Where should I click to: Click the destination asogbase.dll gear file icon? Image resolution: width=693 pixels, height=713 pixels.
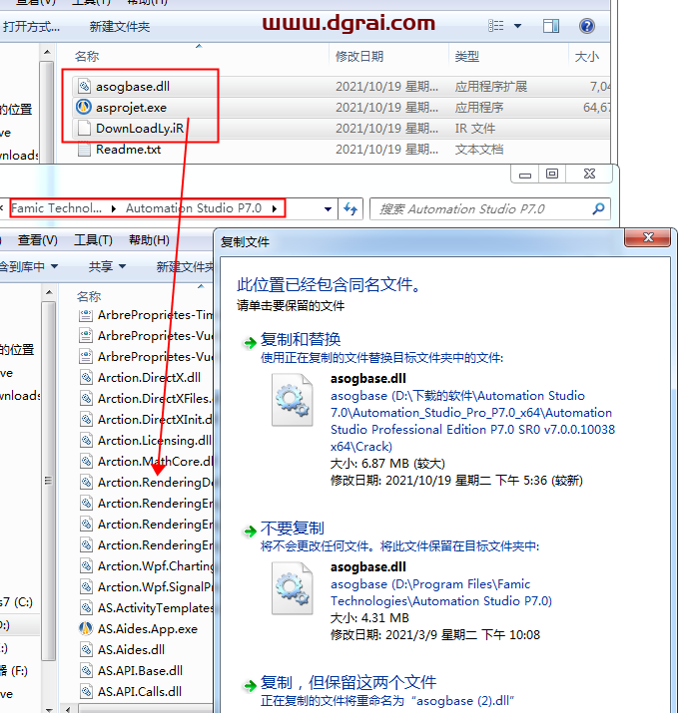tap(293, 588)
